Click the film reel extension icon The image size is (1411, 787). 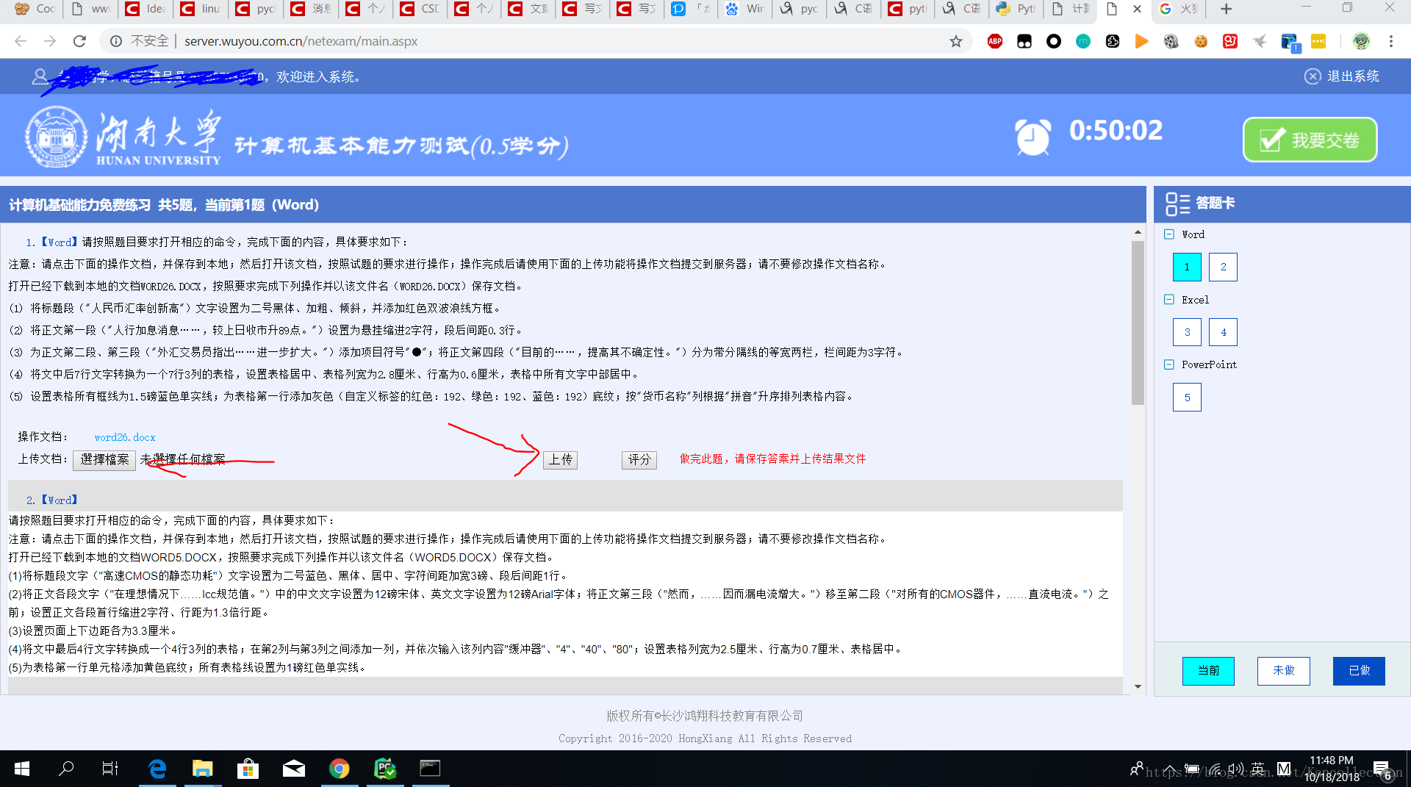tap(1171, 41)
